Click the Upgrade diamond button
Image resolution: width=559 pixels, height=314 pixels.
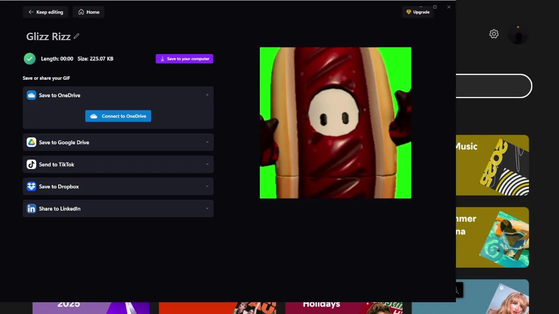click(418, 12)
